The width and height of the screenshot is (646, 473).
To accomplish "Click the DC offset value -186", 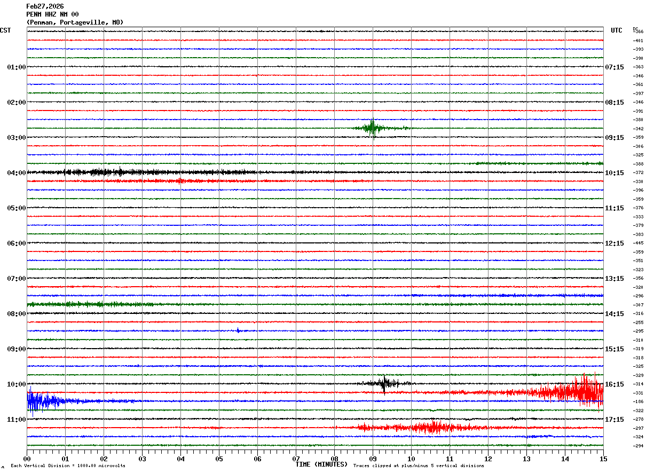I will point(638,401).
